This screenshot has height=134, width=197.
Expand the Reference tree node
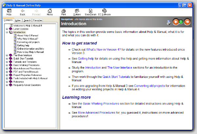7,82
